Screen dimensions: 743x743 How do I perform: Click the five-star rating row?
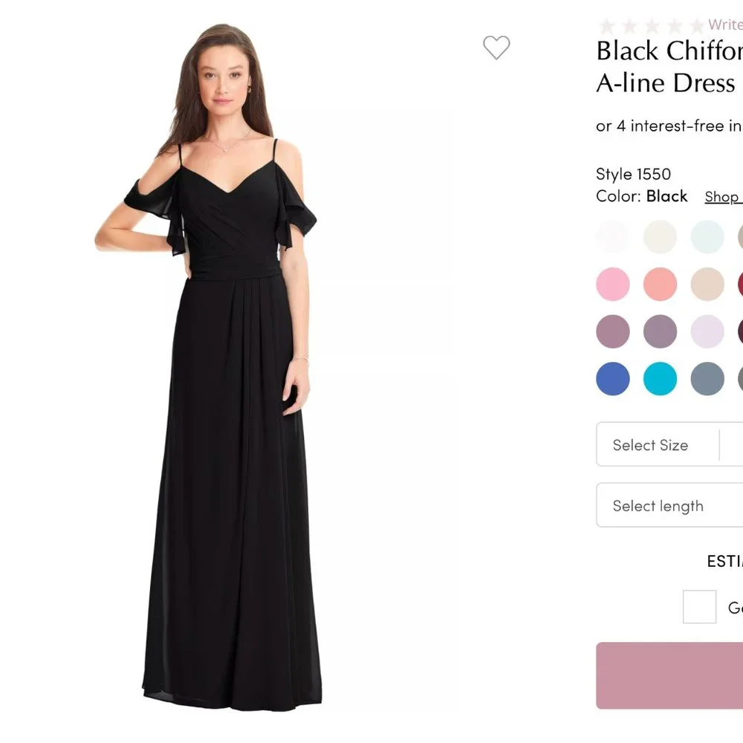650,26
